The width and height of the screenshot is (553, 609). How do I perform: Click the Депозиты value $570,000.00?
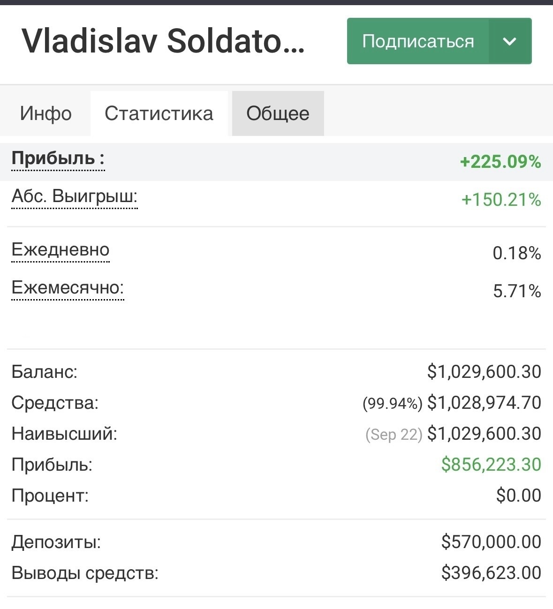491,542
